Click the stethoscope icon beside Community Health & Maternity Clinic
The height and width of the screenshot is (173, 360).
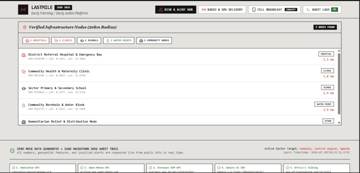[23, 72]
